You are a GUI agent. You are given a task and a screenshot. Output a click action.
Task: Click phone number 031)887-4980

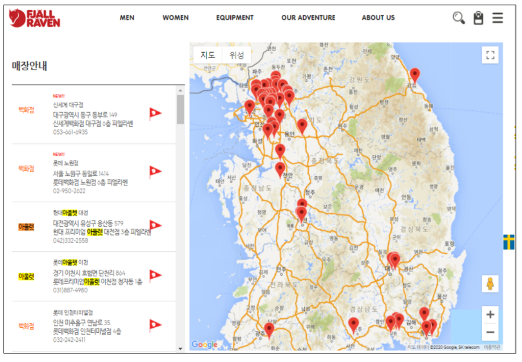pyautogui.click(x=70, y=290)
